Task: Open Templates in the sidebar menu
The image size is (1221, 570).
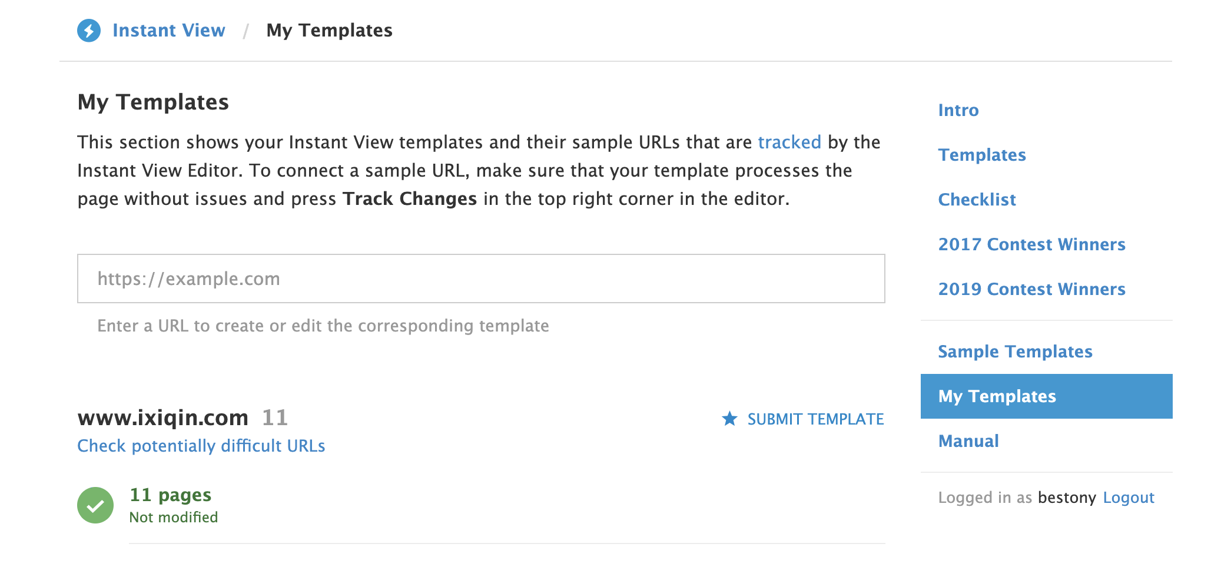Action: tap(981, 155)
